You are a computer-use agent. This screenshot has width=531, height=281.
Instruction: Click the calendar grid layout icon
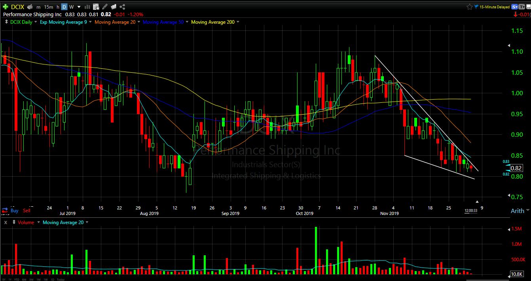[96, 7]
